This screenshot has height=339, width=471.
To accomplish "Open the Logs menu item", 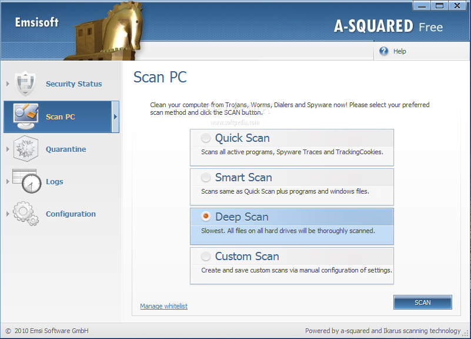I will coord(54,182).
